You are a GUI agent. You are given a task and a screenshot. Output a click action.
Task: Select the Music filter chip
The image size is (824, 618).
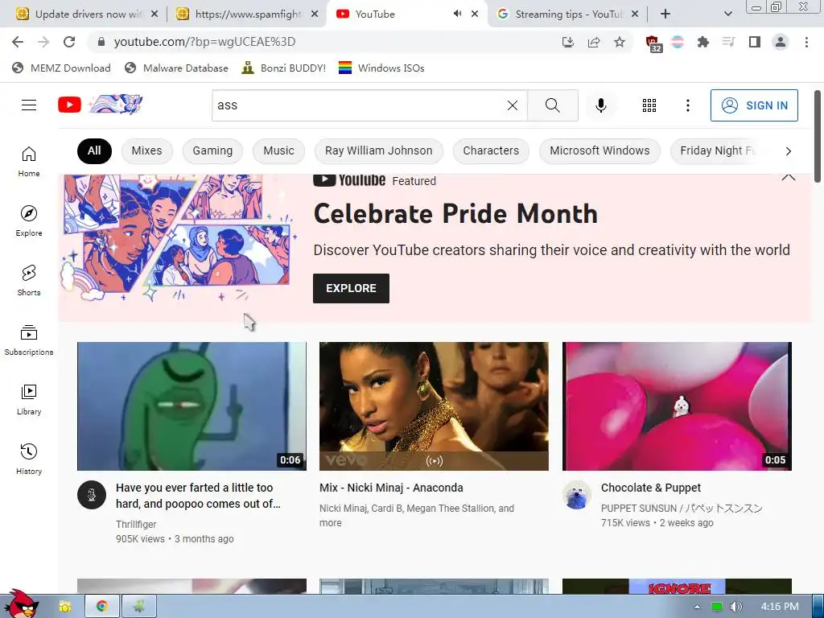click(x=278, y=150)
